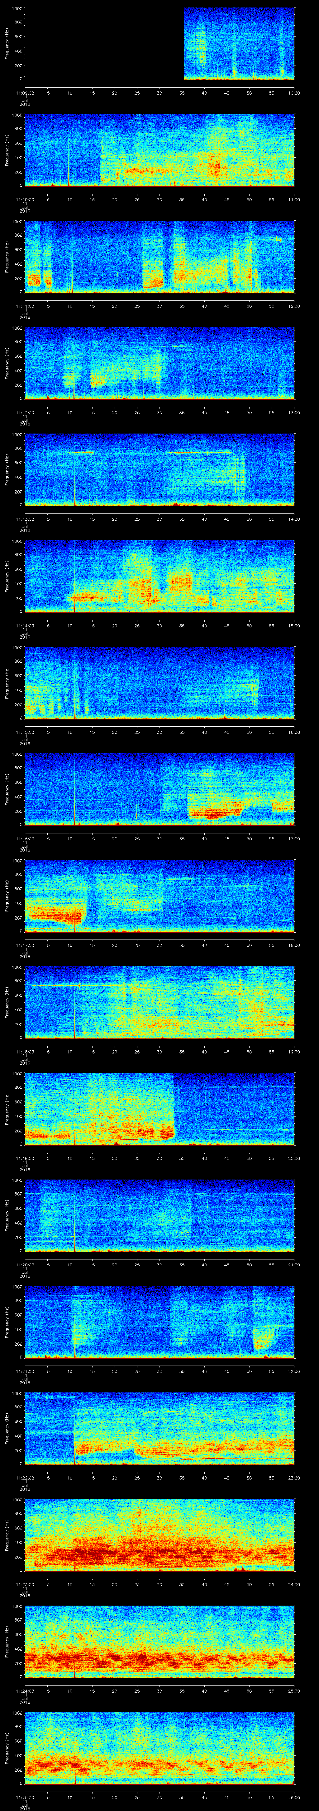Click the 20:00 axis end label
319x1811 pixels.
tap(294, 1158)
